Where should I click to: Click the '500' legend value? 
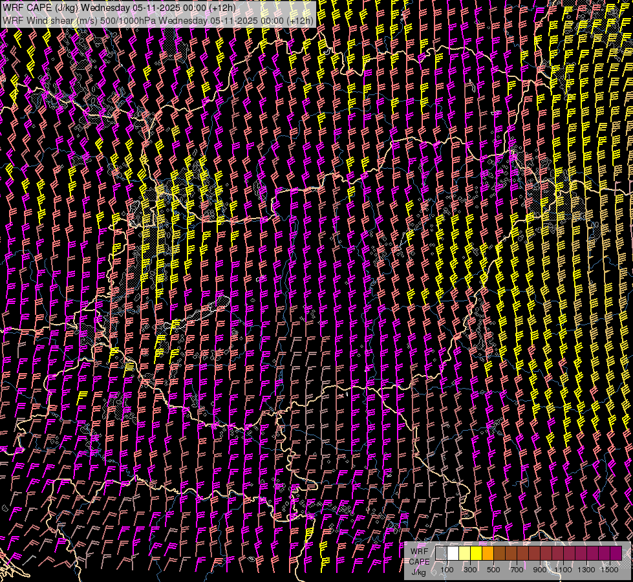click(493, 570)
